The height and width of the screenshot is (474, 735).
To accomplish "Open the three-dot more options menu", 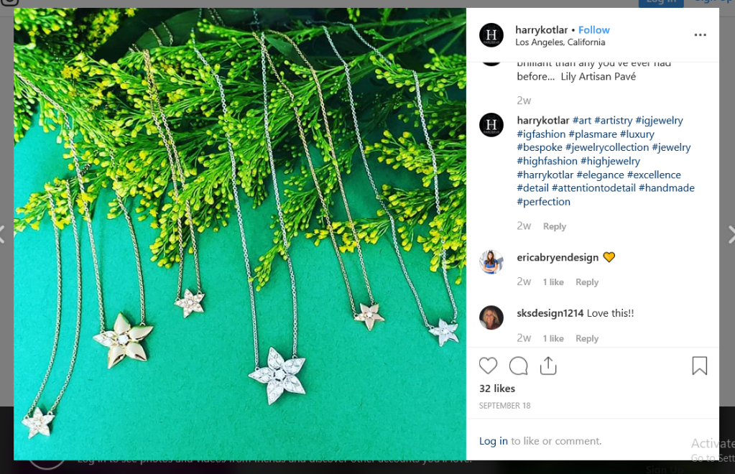I will (x=700, y=35).
